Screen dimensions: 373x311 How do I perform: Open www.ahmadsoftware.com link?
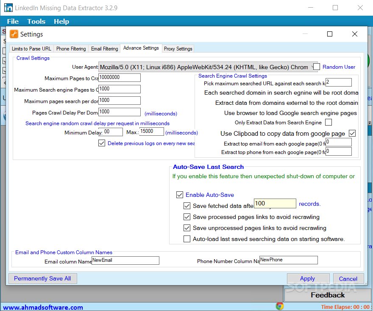pos(43,307)
